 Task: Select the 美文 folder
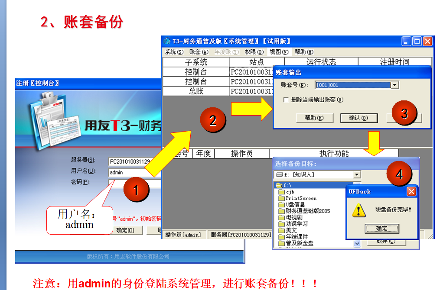coord(288,230)
